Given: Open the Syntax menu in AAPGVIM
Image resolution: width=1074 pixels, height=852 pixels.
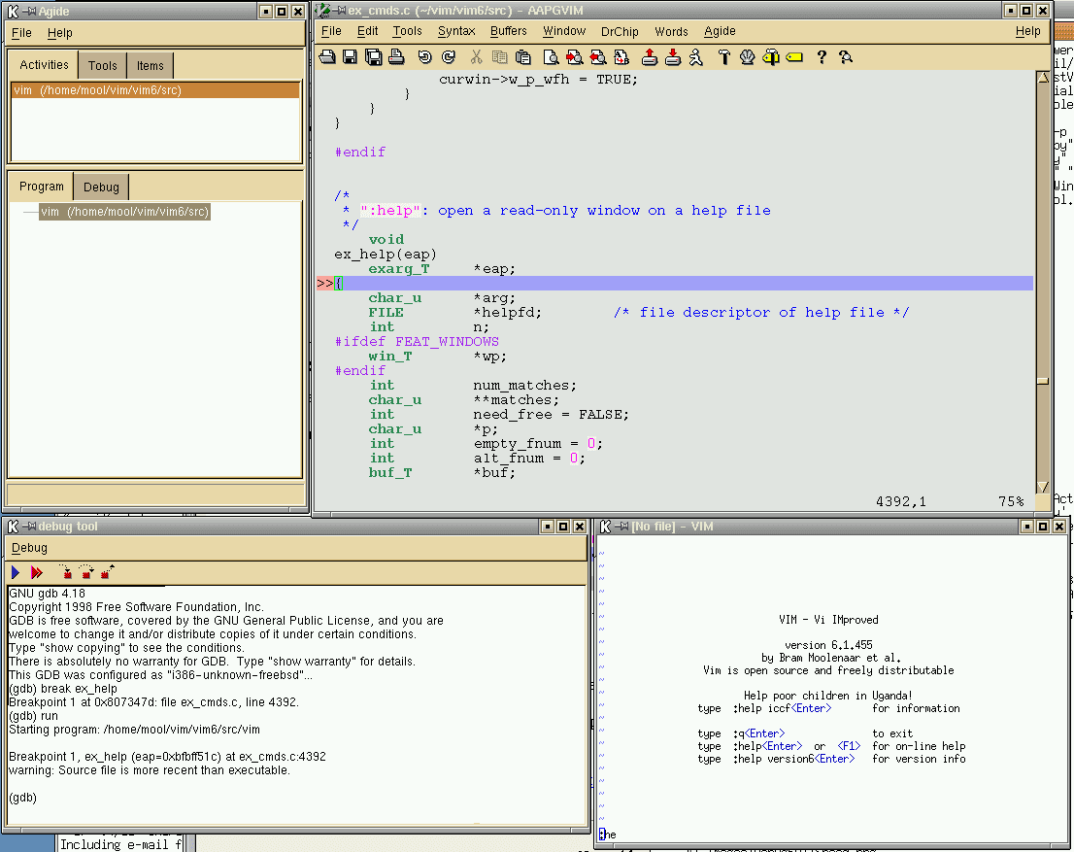Looking at the screenshot, I should tap(456, 31).
